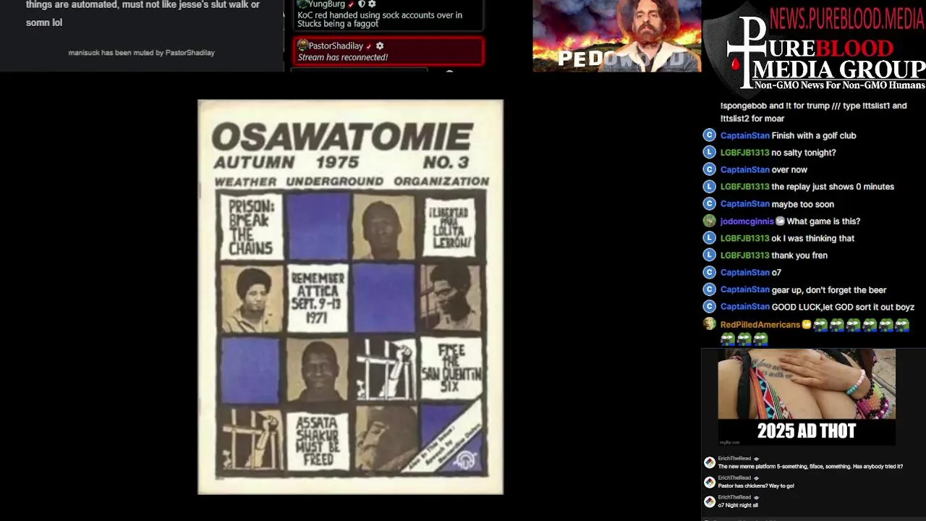Click CaptainStan's avatar beside the 'GOOD LUCK' message
Viewport: 926px width, 521px height.
[x=710, y=307]
